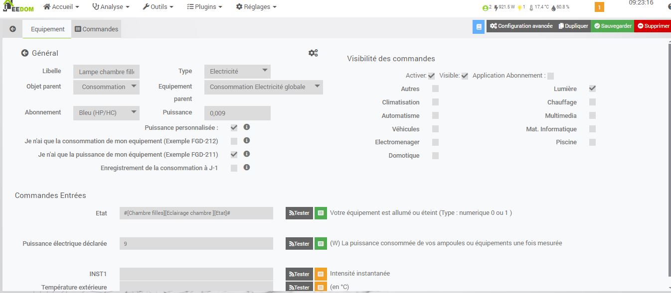The height and width of the screenshot is (293, 671).
Task: Open info icon for Enregistrement J-1
Action: [x=247, y=168]
